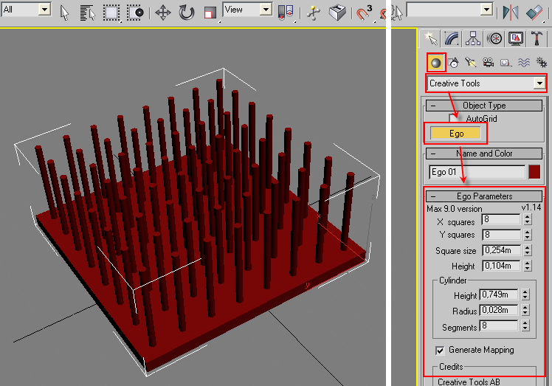
Task: Click the Cylinder Height 0,749m field
Action: coord(498,294)
